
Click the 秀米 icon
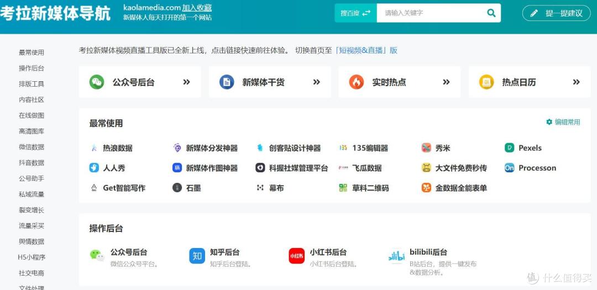point(426,148)
